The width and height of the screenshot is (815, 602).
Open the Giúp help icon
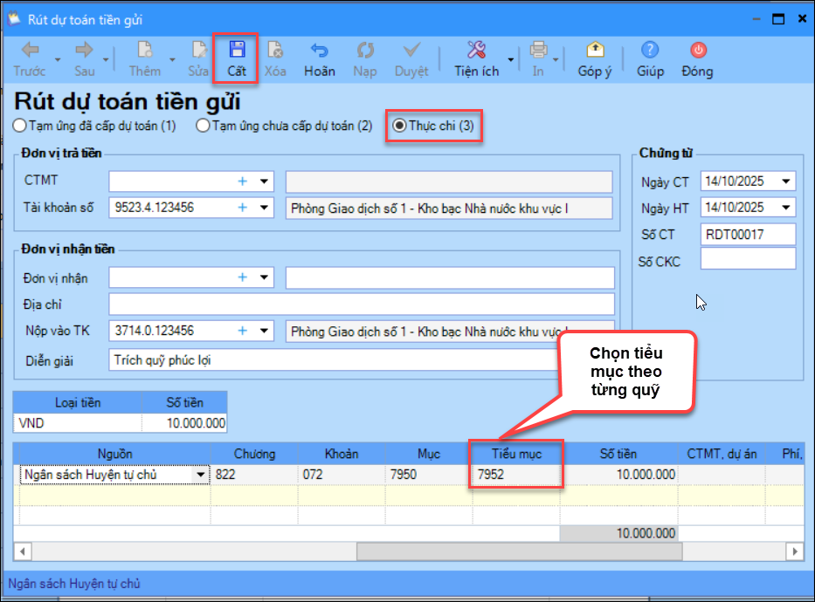[x=650, y=51]
